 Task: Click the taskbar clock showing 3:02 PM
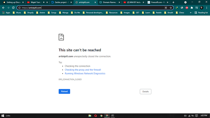[204, 116]
